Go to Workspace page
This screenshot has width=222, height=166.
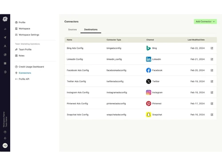click(23, 29)
